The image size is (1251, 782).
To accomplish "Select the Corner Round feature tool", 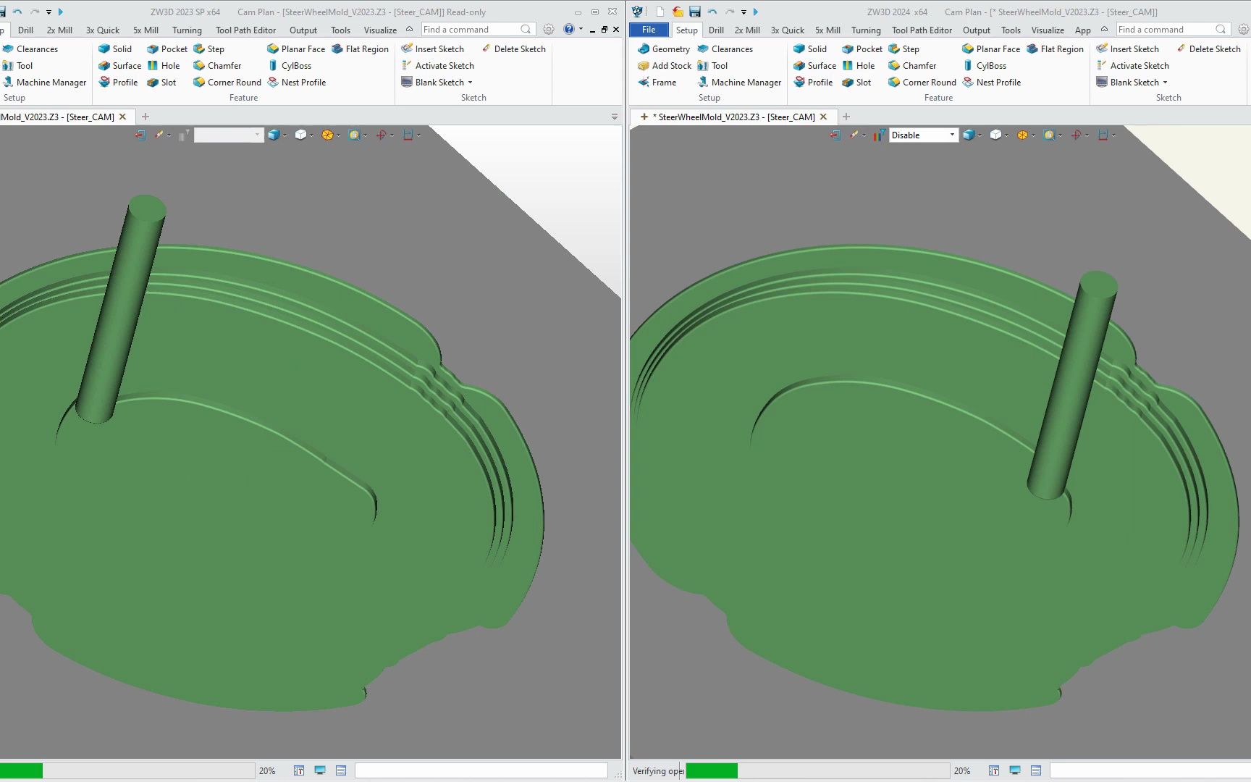I will point(921,82).
